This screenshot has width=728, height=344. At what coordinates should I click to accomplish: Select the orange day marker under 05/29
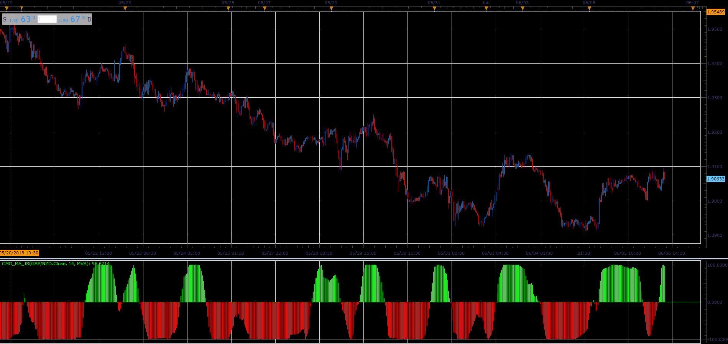331,8
